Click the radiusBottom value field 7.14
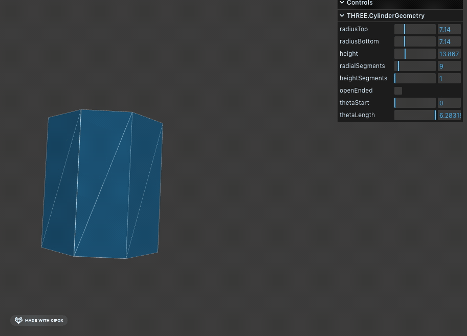Viewport: 467px width, 336px height. click(x=449, y=41)
